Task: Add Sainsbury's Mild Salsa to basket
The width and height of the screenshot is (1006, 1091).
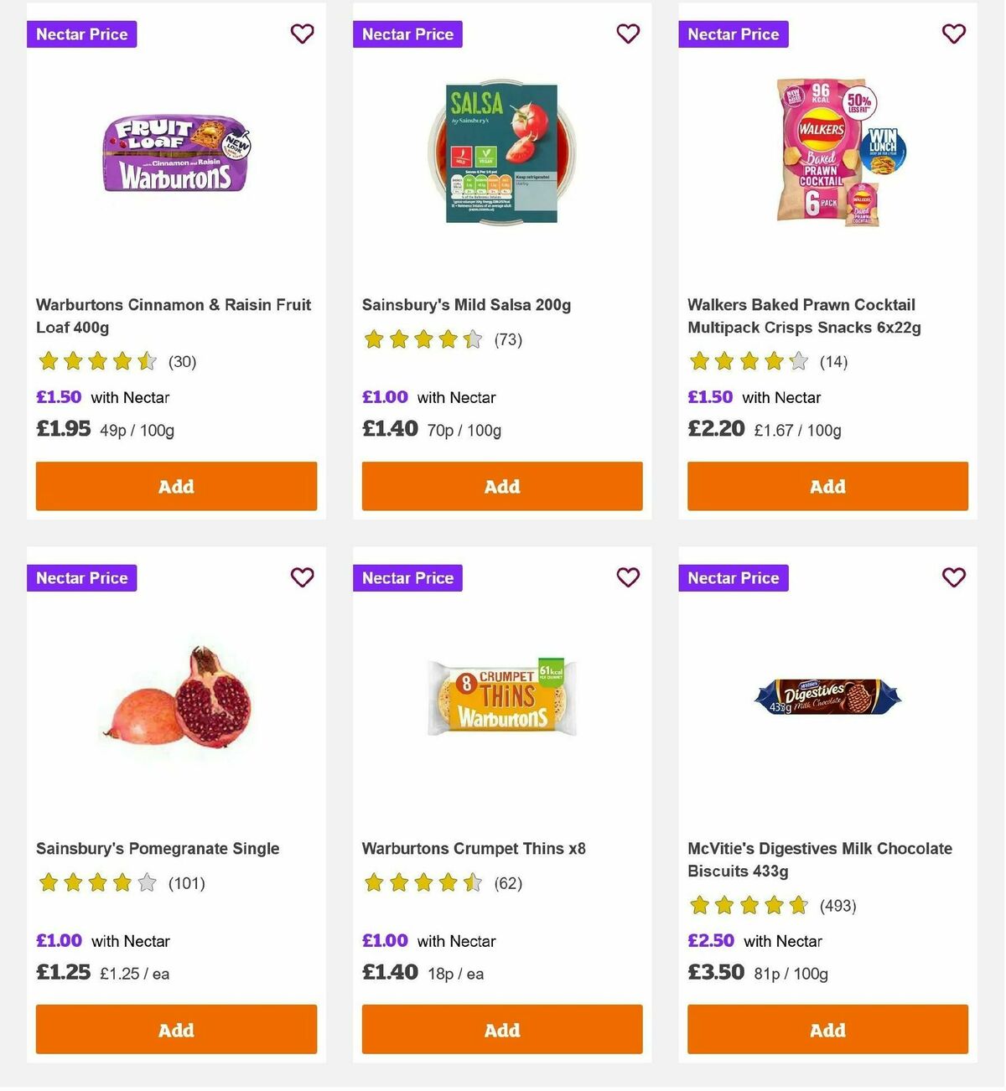Action: 501,486
